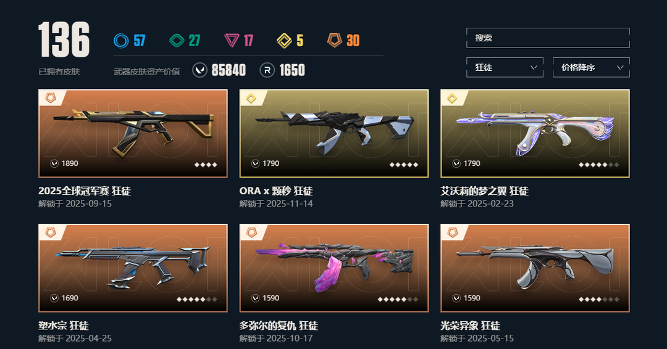Click the VP currency icon beside 85840

pos(200,70)
